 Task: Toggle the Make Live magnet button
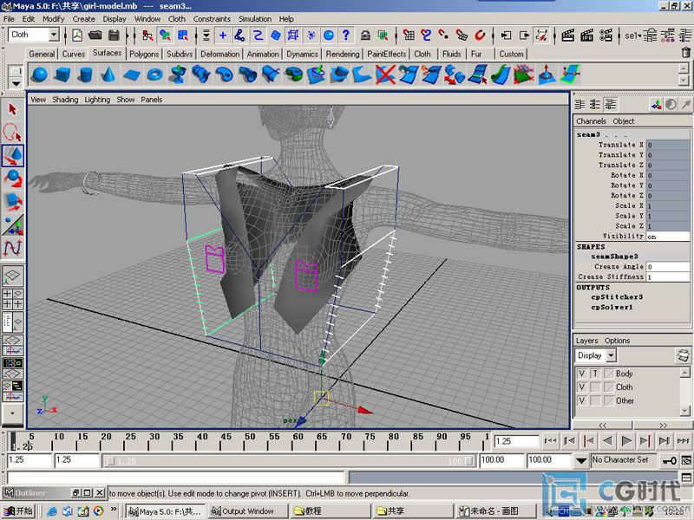[480, 35]
